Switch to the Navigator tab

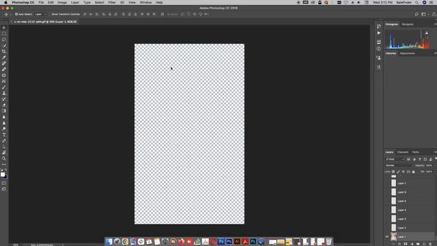(408, 25)
